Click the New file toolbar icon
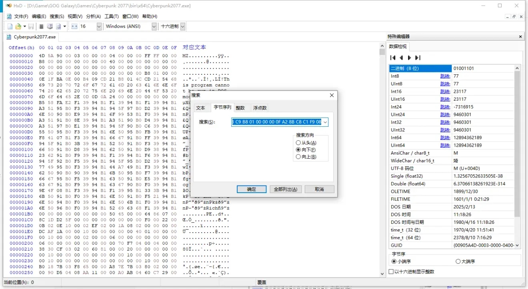The height and width of the screenshot is (289, 528). pos(10,26)
